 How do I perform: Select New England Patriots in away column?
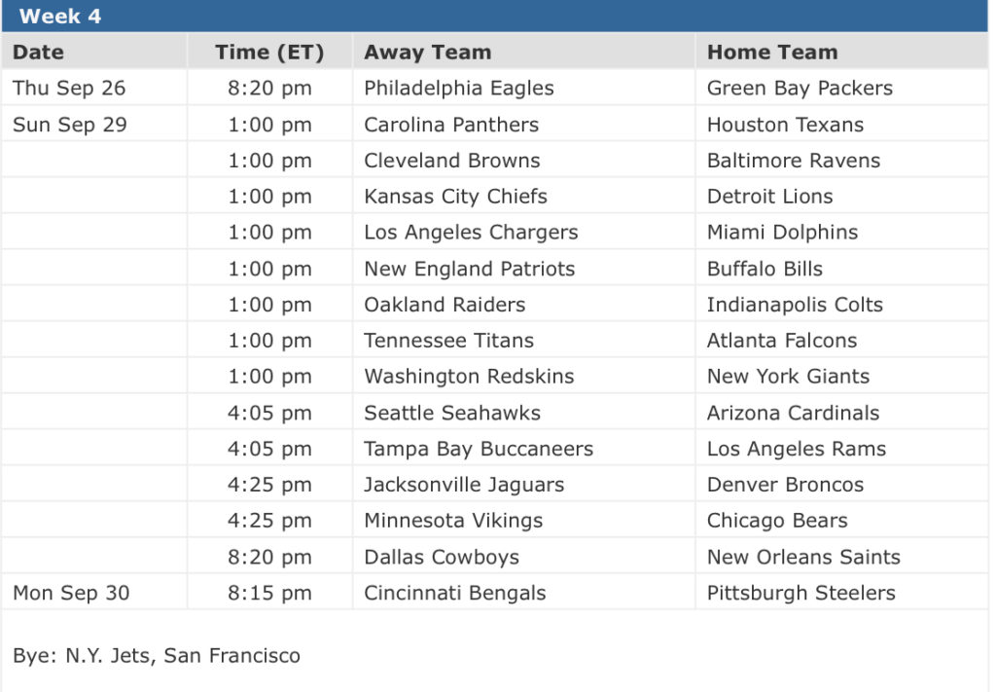[469, 269]
